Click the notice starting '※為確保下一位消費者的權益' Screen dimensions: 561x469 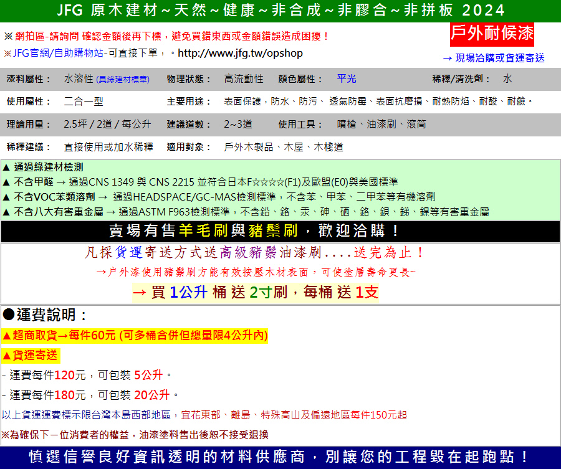[x=135, y=435]
